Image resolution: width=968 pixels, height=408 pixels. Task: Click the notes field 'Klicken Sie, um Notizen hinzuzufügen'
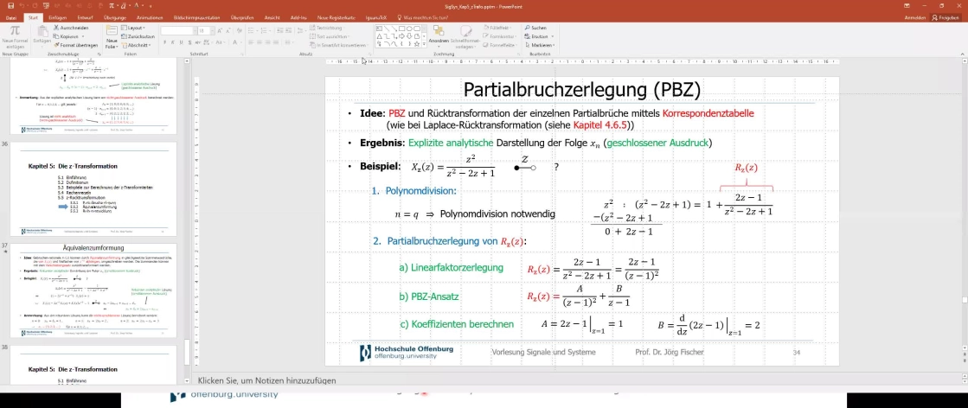266,380
